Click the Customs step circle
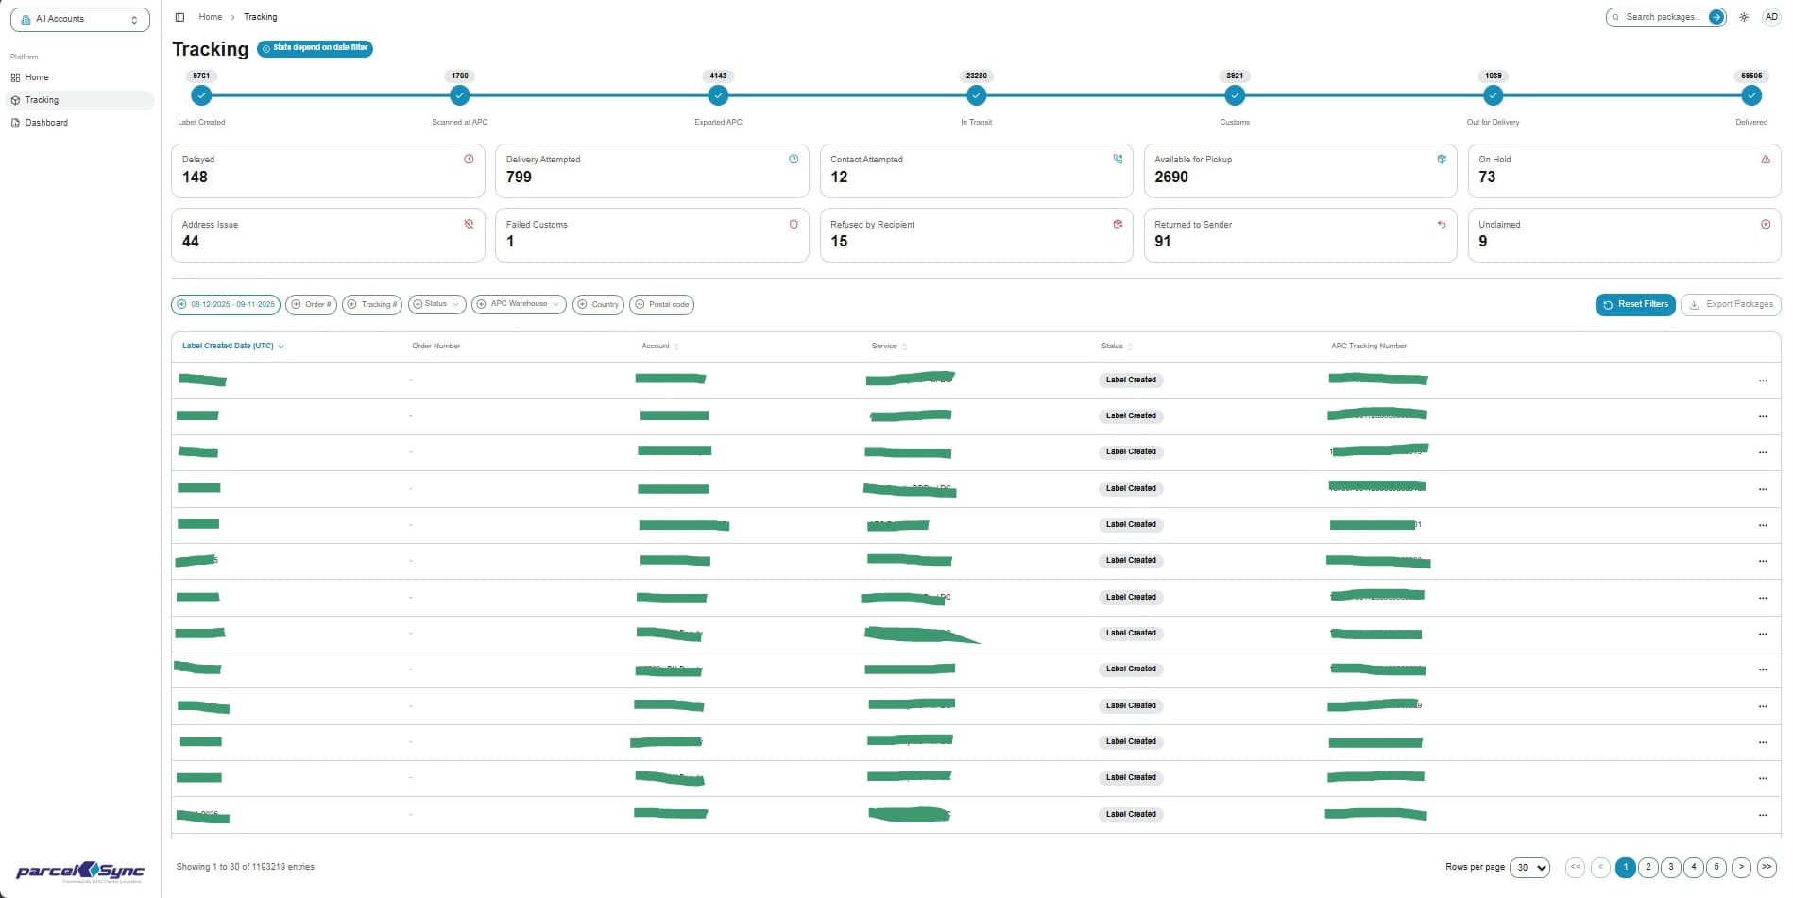 [1235, 95]
